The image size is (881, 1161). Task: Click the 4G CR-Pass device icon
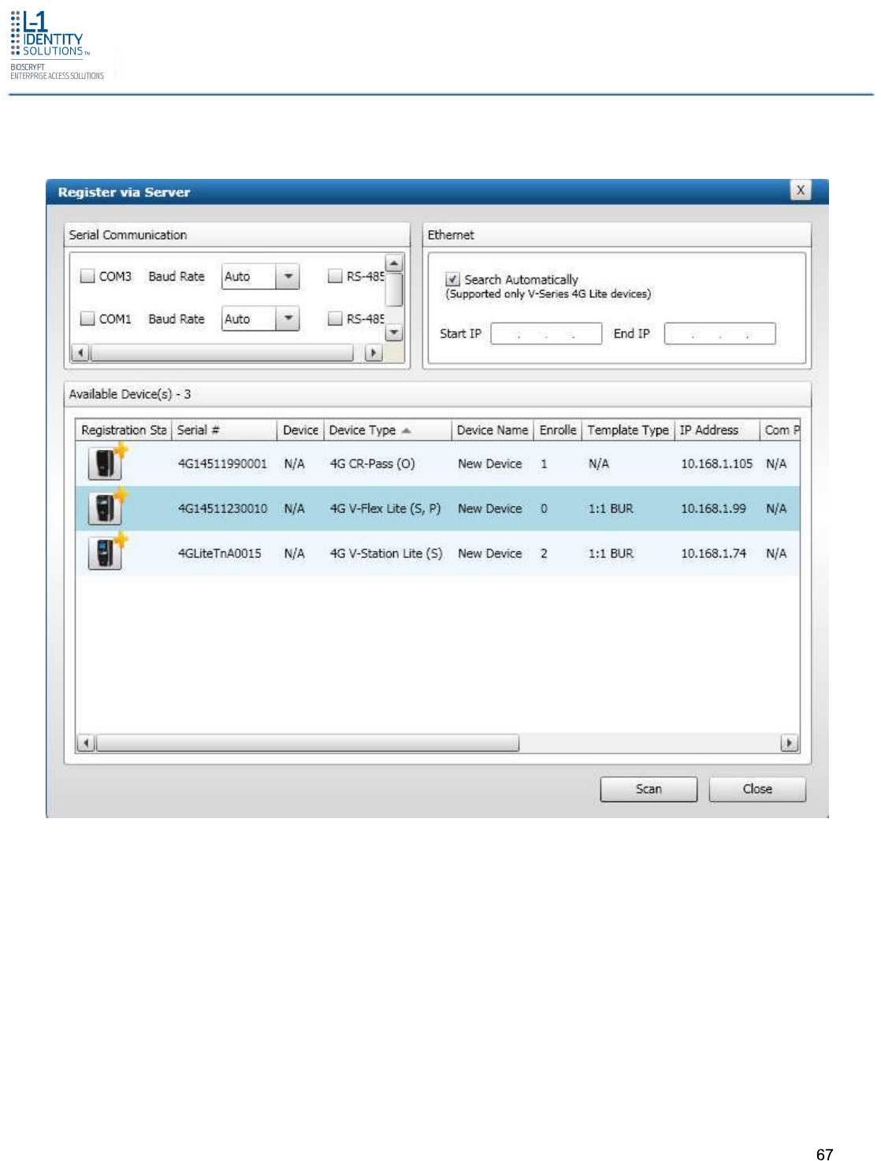106,463
